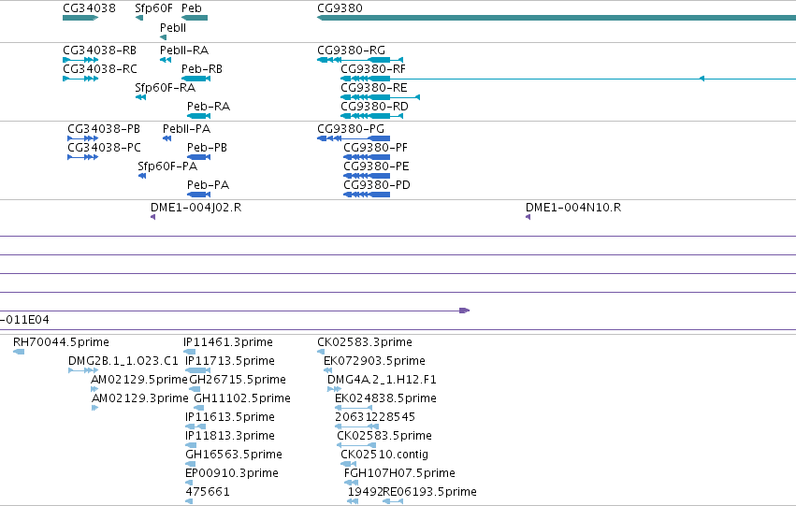Select the PebII gene label
This screenshot has height=506, width=796.
[x=173, y=28]
